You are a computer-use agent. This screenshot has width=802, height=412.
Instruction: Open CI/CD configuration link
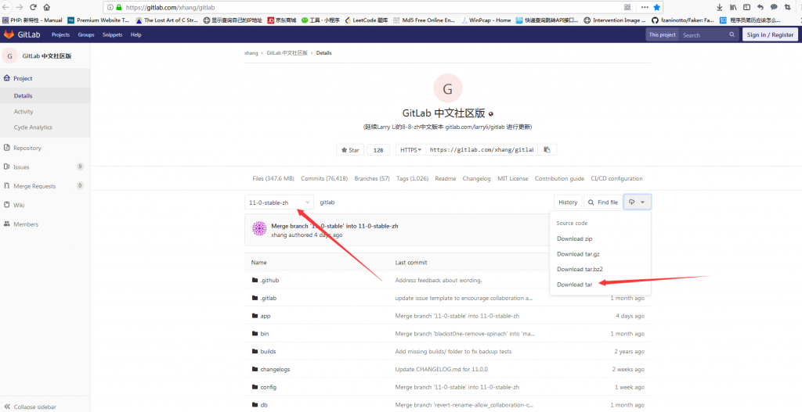[x=617, y=179]
